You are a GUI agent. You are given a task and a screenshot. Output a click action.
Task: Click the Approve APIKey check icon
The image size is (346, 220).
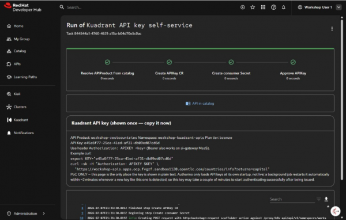(293, 62)
